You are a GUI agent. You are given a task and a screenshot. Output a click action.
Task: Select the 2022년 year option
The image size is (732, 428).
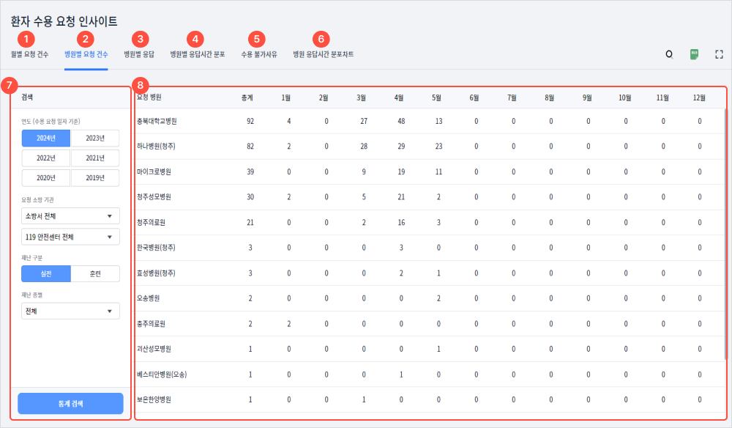46,158
